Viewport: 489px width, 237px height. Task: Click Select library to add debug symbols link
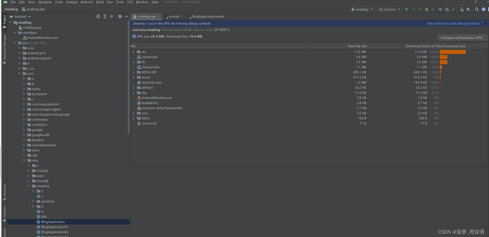[x=453, y=23]
